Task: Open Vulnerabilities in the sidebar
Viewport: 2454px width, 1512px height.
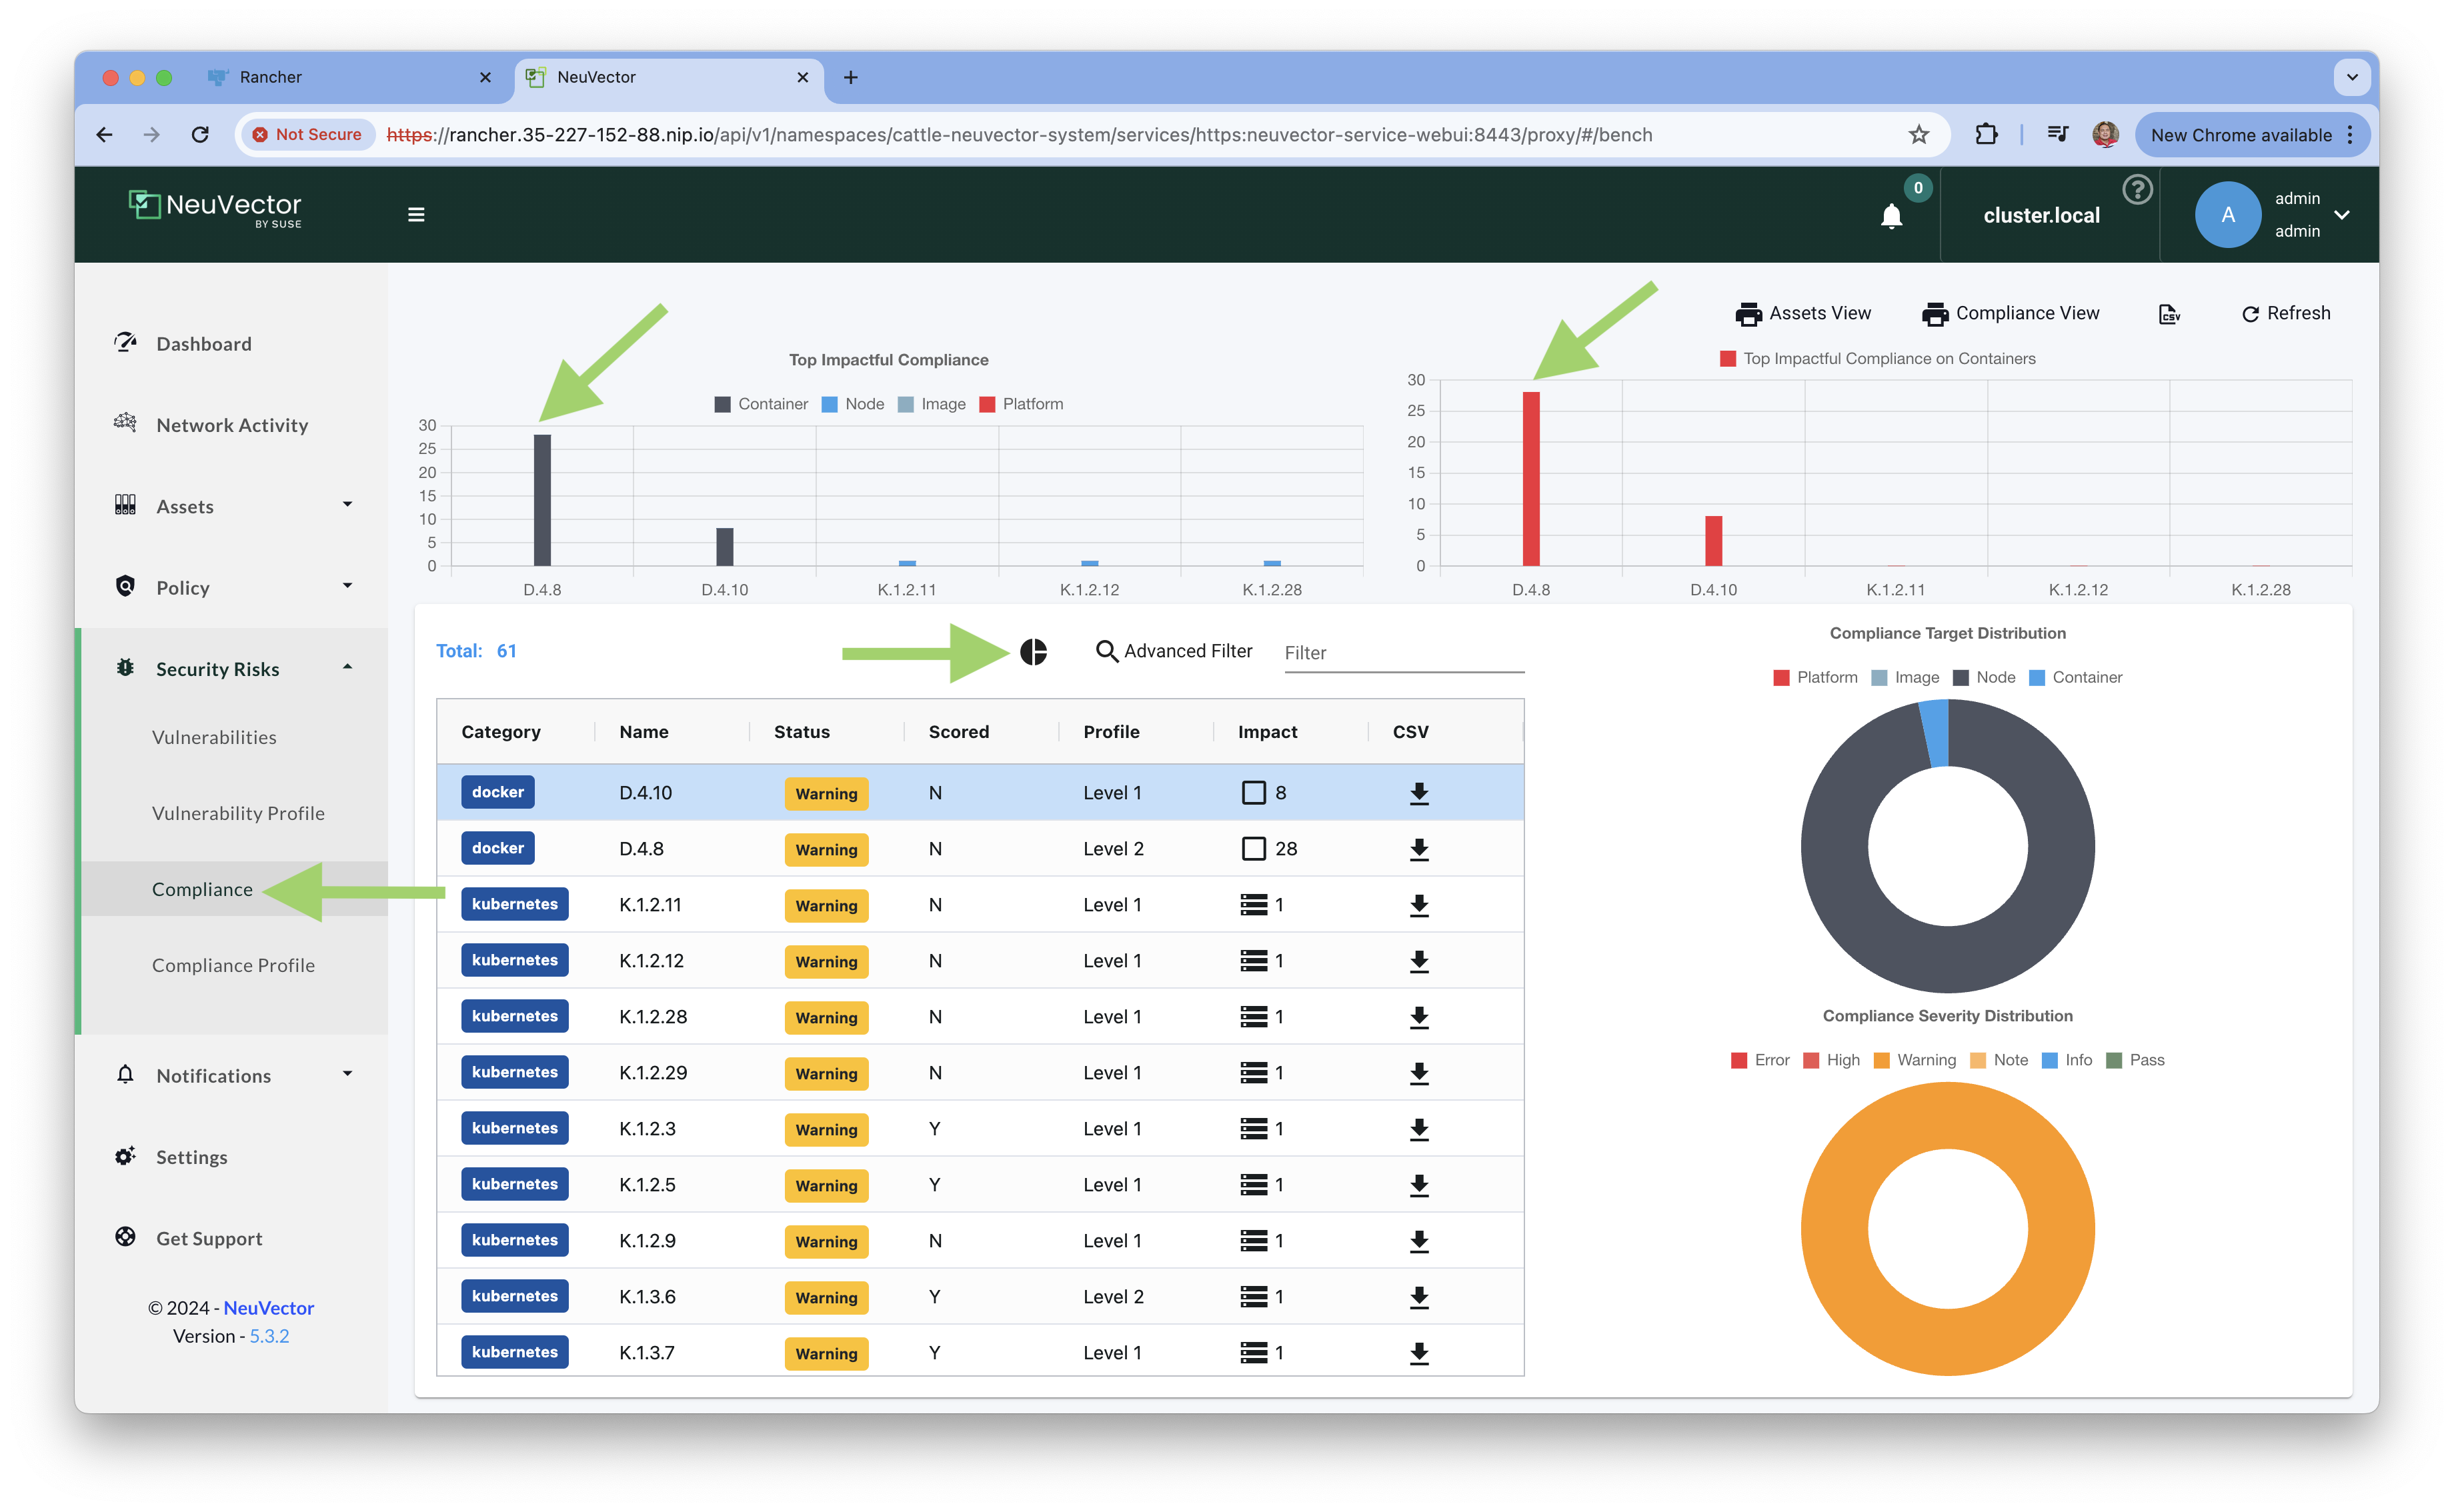Action: [214, 737]
